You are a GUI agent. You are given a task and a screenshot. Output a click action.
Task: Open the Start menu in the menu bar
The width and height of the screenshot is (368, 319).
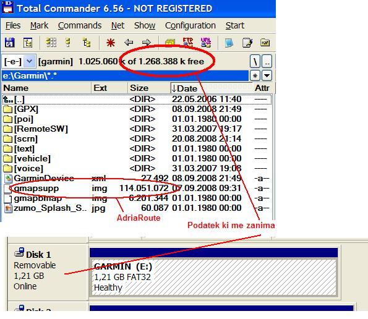tap(234, 25)
